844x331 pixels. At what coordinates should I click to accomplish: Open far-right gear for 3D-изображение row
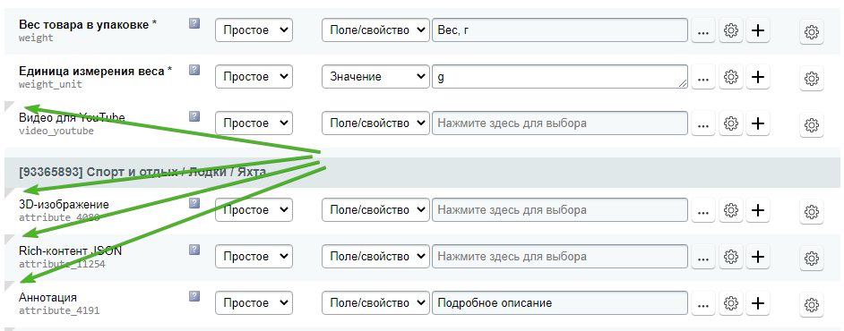pyautogui.click(x=811, y=210)
